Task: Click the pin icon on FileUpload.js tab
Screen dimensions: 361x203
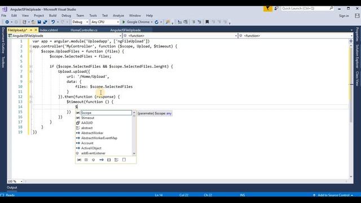Action: [31, 30]
